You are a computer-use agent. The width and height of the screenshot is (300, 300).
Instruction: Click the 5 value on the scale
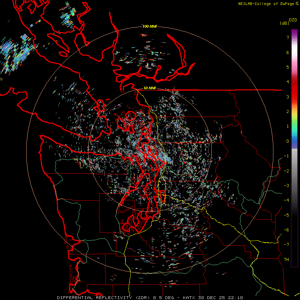(288, 67)
